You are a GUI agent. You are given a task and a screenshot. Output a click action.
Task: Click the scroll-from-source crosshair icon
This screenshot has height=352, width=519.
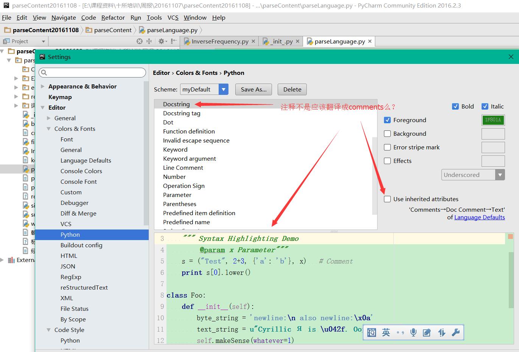(x=140, y=41)
